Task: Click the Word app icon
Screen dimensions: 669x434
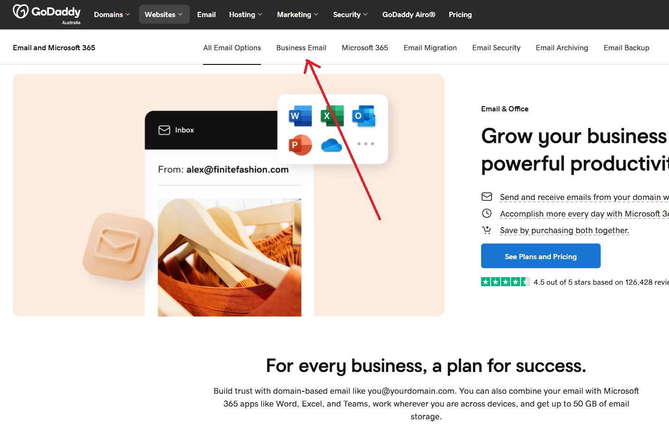Action: pyautogui.click(x=300, y=116)
